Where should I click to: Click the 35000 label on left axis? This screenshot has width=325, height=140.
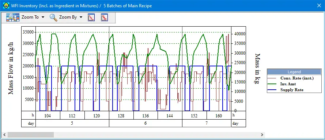[x=28, y=32]
